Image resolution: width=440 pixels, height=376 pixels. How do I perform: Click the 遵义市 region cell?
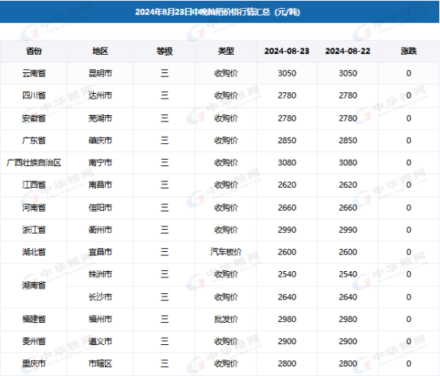tap(100, 341)
